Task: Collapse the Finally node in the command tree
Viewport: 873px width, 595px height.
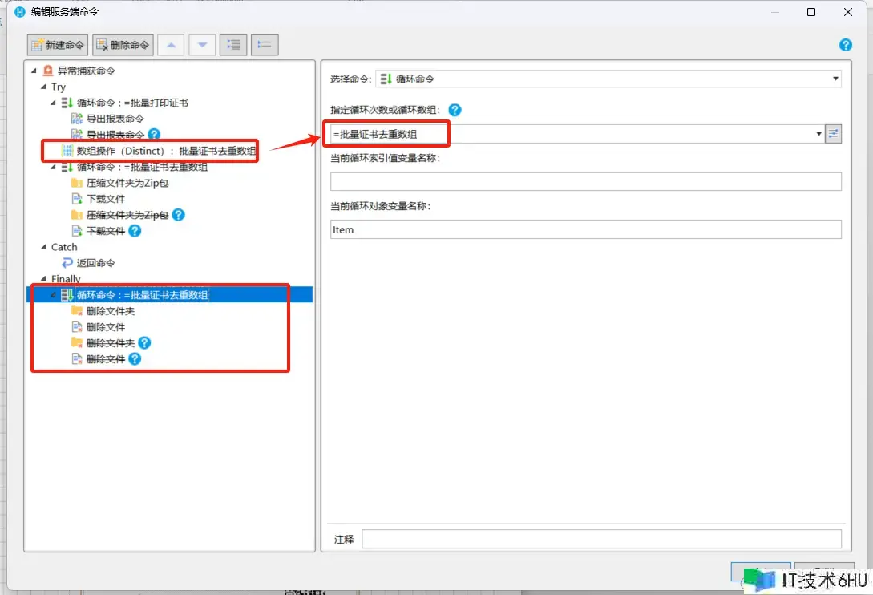Action: [x=44, y=279]
